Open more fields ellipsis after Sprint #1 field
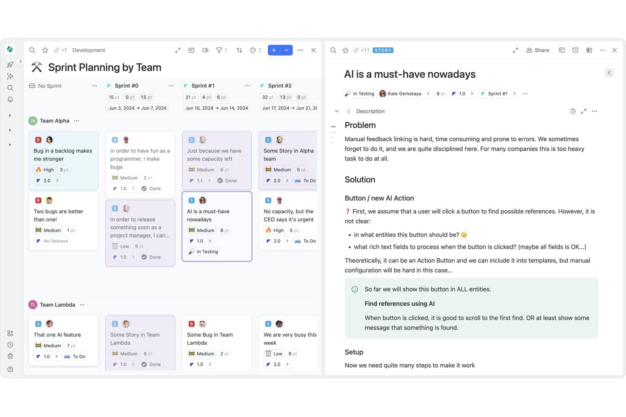The image size is (626, 417). coord(525,94)
